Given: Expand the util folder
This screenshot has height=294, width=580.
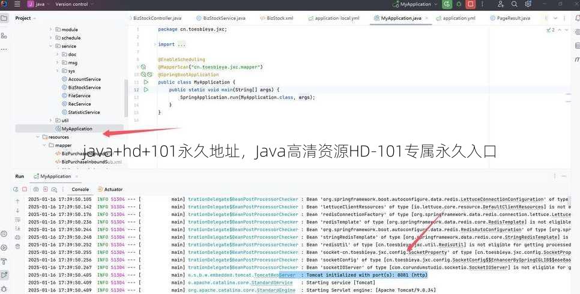Looking at the screenshot, I should pos(50,120).
